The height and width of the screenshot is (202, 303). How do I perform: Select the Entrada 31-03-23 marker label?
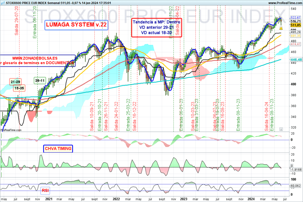click(196, 115)
